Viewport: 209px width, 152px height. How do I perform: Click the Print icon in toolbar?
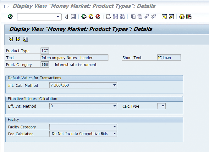[108, 17]
